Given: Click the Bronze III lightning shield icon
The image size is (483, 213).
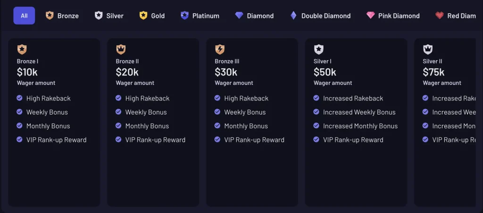Looking at the screenshot, I should coord(220,49).
